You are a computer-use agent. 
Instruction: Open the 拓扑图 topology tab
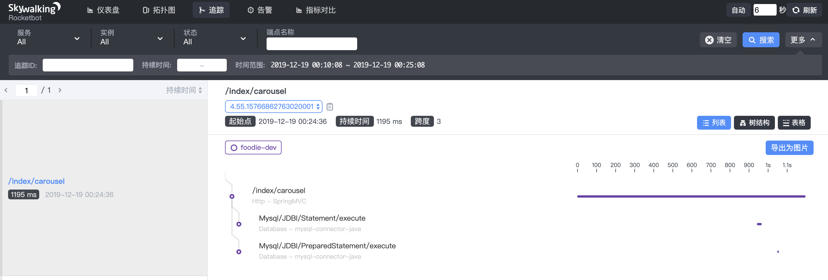point(159,10)
